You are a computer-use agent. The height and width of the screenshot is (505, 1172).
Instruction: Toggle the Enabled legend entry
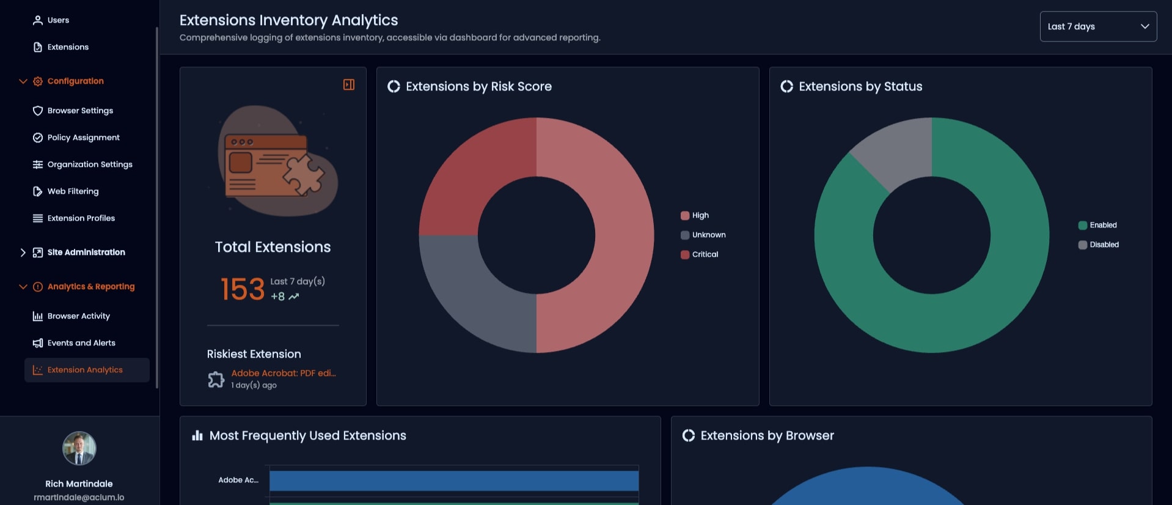coord(1097,225)
